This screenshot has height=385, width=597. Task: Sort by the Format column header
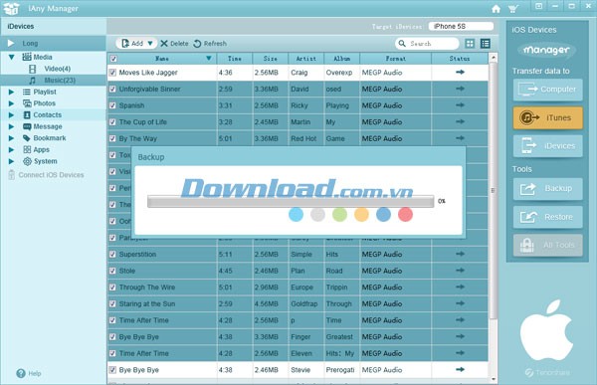click(x=396, y=59)
